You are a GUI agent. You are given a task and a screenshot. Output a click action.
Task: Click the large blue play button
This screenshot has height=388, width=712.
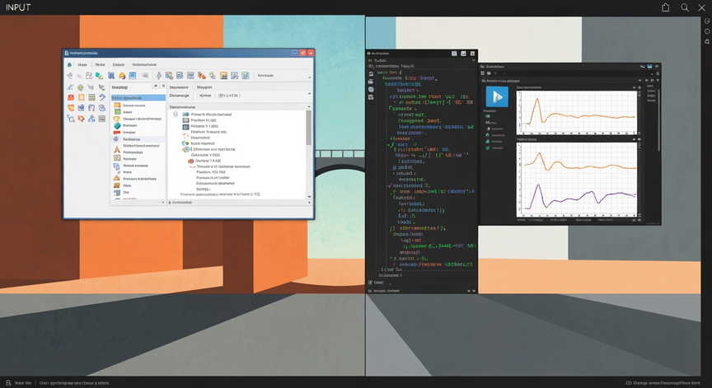[497, 96]
